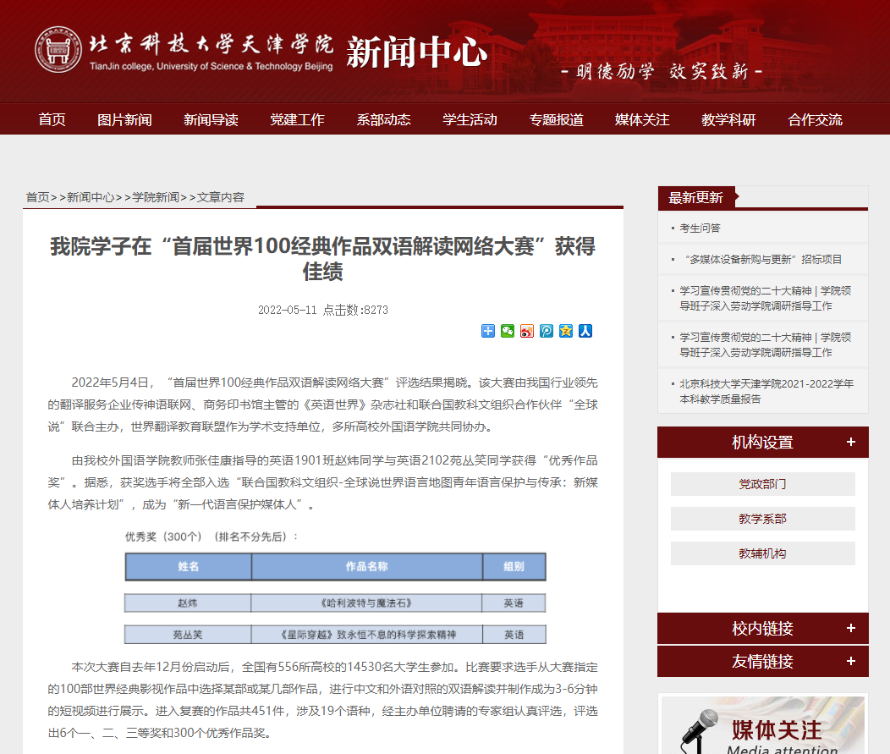This screenshot has width=890, height=754.
Task: Open “多媒体设备新购与更新”招标项目 link
Action: [761, 259]
